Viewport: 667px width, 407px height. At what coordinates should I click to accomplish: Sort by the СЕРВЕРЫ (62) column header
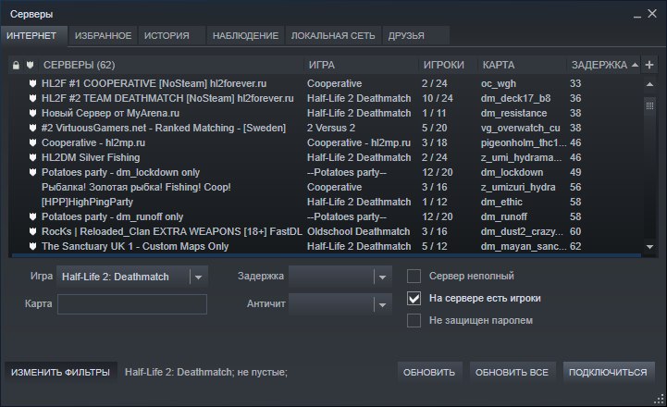click(x=170, y=65)
